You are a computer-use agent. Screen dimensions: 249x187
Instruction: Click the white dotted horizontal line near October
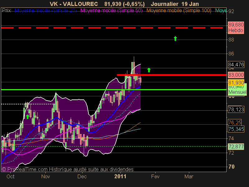pyautogui.click(x=28, y=104)
